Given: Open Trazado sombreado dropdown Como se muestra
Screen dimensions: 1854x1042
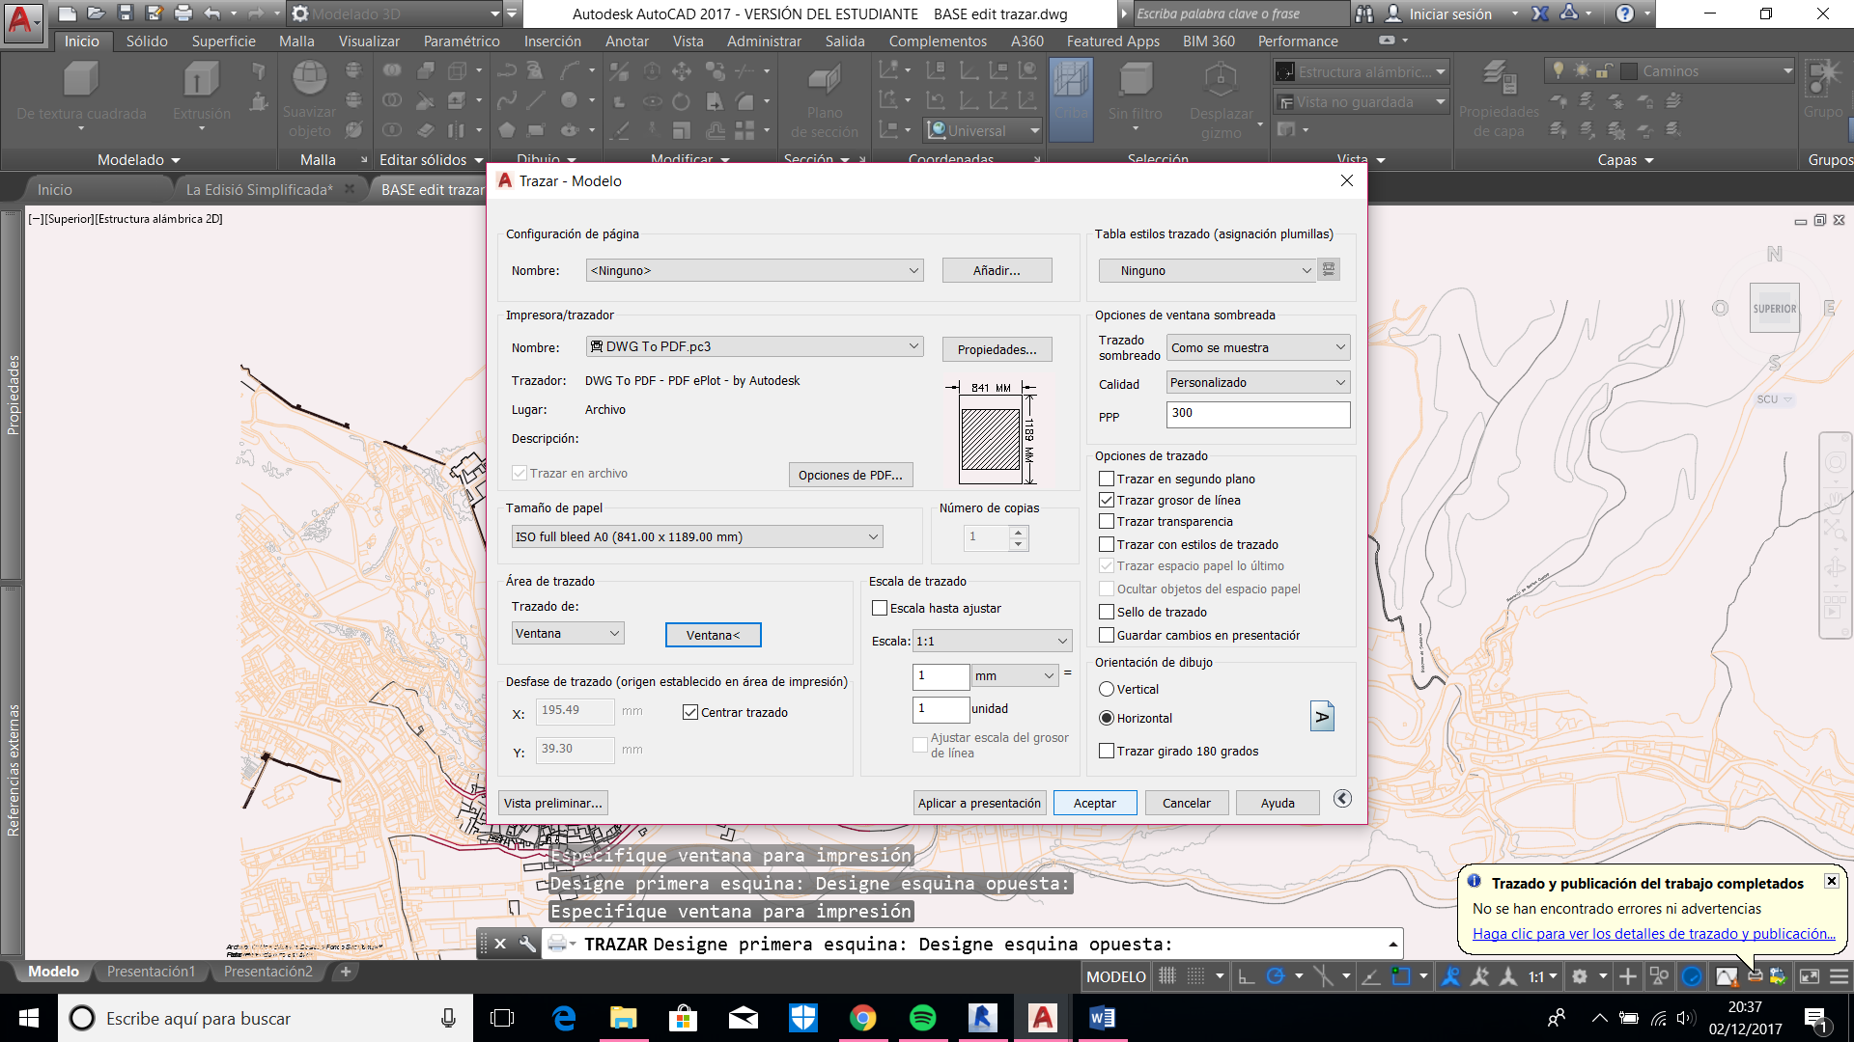Looking at the screenshot, I should tap(1258, 347).
